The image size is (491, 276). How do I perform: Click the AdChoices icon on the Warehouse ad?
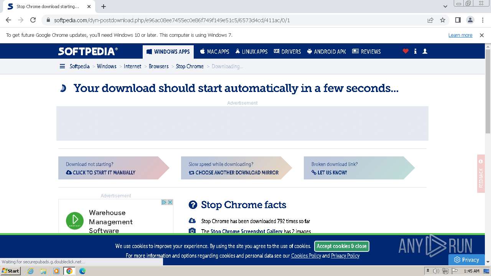(x=164, y=202)
